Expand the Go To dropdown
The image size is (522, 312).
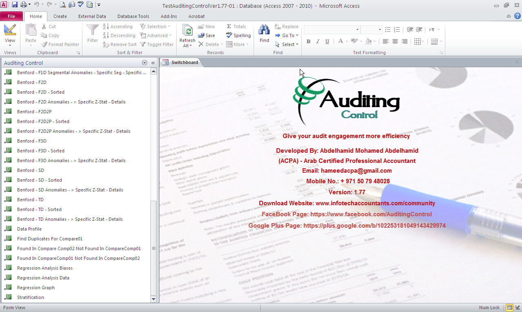pos(297,35)
